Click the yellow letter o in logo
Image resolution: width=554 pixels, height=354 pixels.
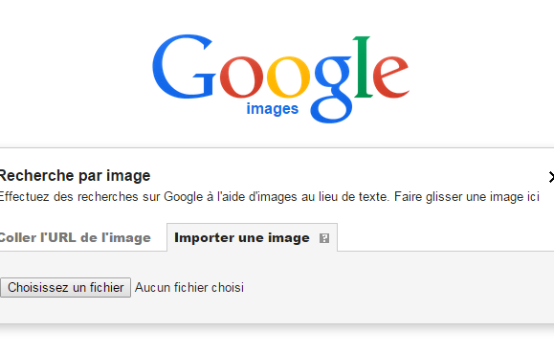click(288, 77)
